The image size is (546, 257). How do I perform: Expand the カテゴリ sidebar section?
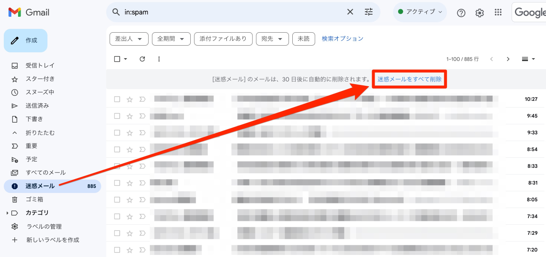(7, 213)
